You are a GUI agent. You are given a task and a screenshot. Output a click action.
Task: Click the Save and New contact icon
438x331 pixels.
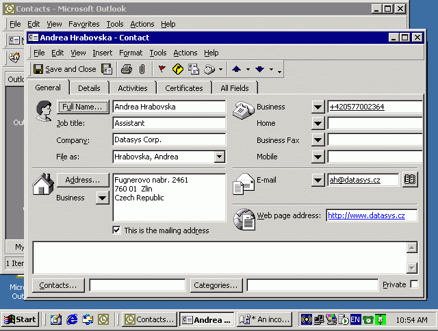coord(107,69)
